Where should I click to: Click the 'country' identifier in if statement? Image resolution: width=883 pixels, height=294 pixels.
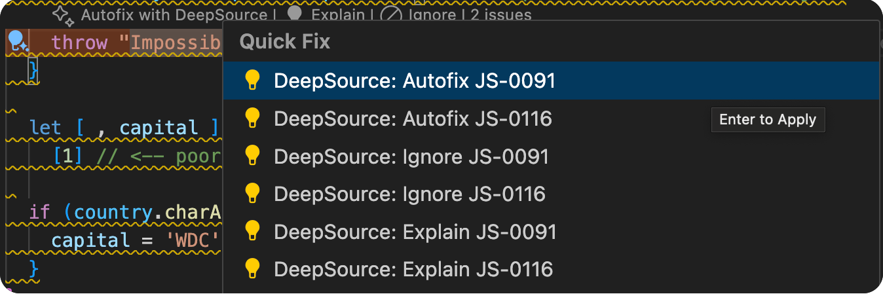(113, 212)
